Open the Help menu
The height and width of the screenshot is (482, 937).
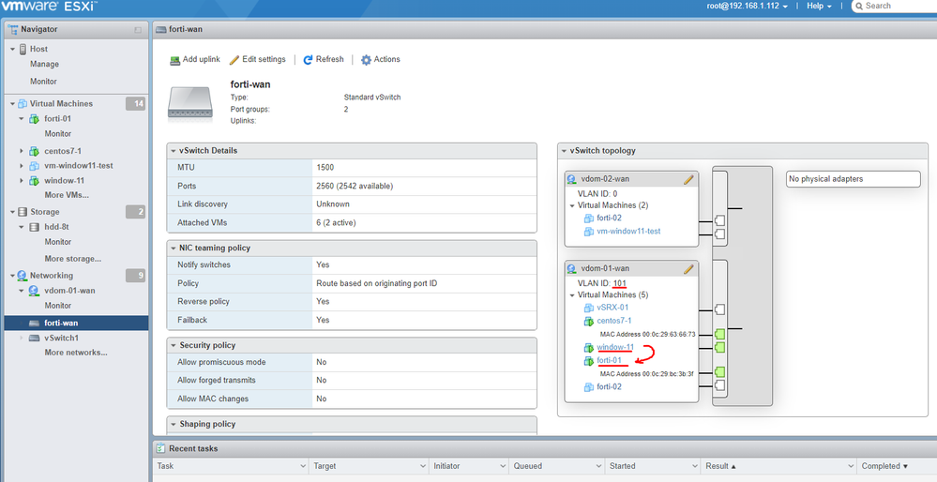tap(819, 6)
